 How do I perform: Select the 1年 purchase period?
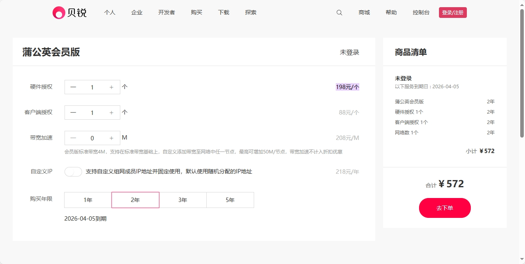pos(88,200)
